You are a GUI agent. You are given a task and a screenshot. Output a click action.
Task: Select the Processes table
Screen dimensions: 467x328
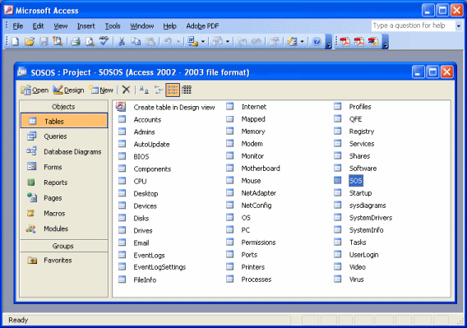(x=257, y=279)
